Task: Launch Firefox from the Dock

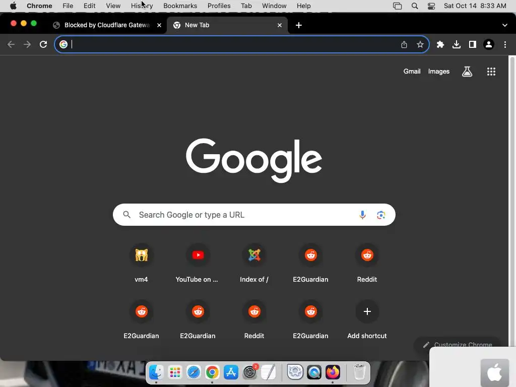Action: coord(333,372)
